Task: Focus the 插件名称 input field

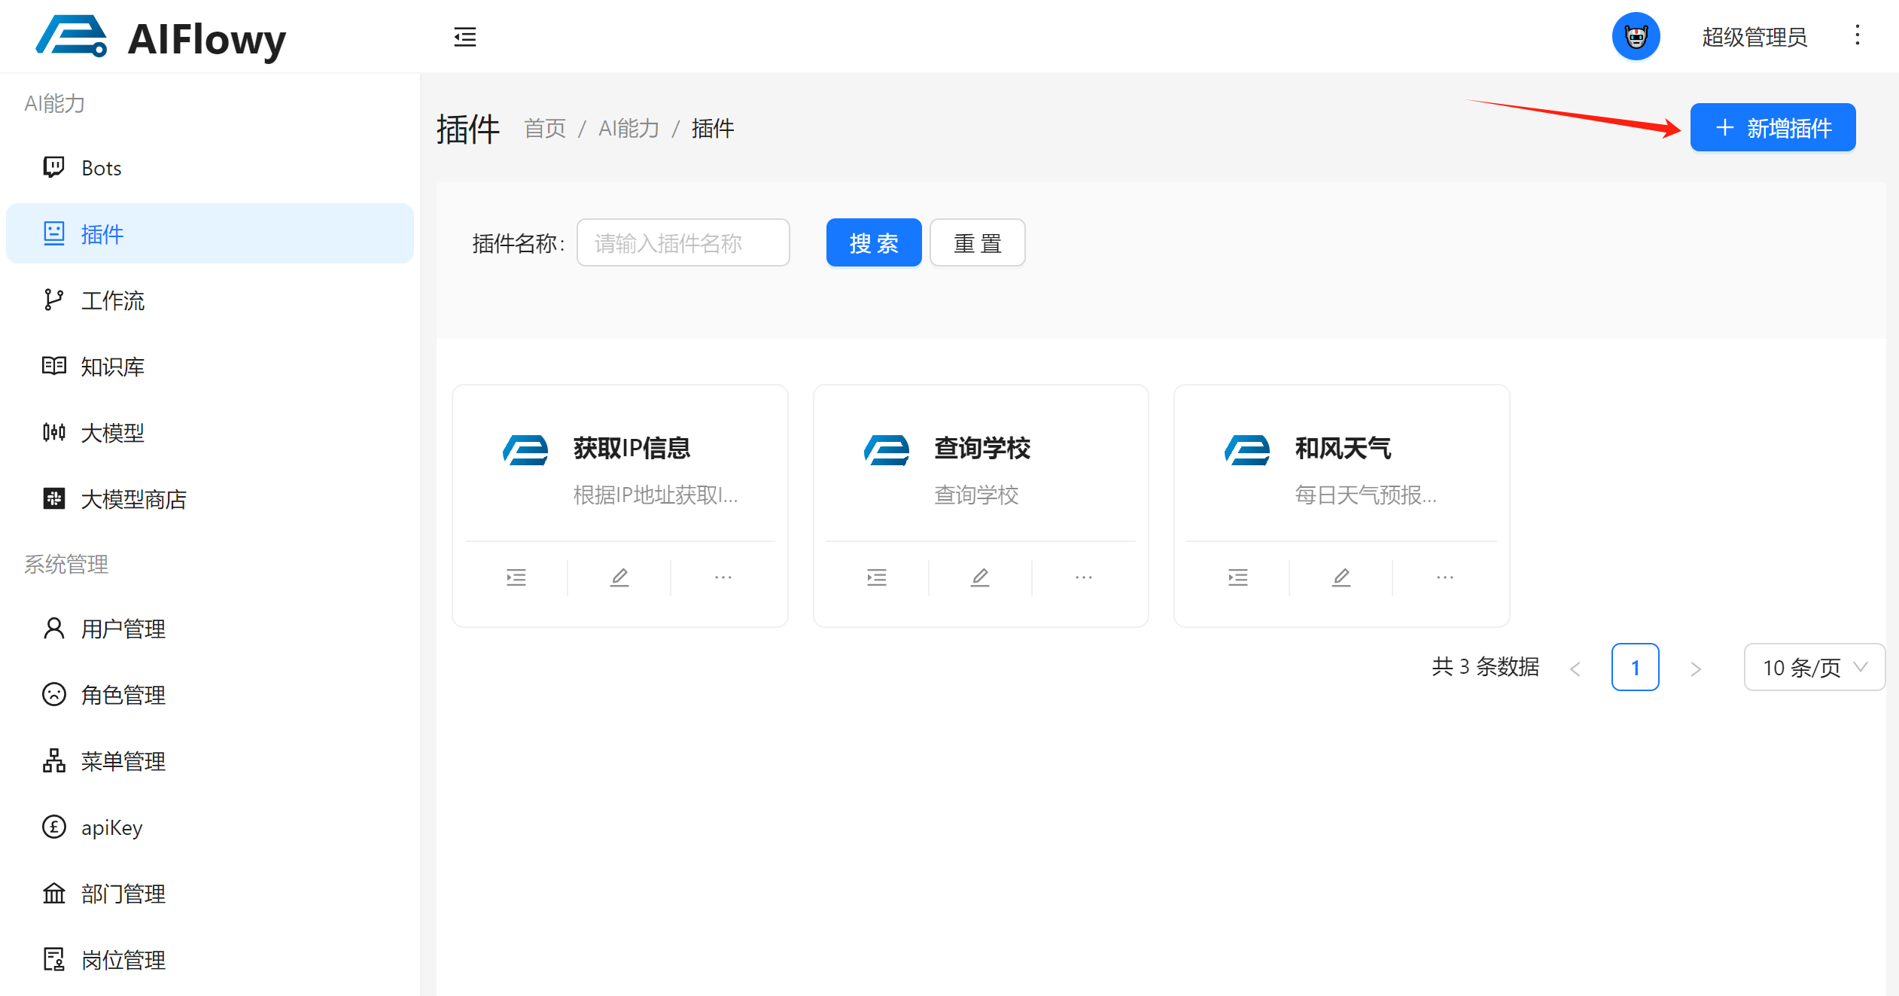Action: coord(683,243)
